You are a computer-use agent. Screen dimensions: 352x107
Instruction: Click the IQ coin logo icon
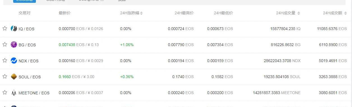(x=14, y=29)
